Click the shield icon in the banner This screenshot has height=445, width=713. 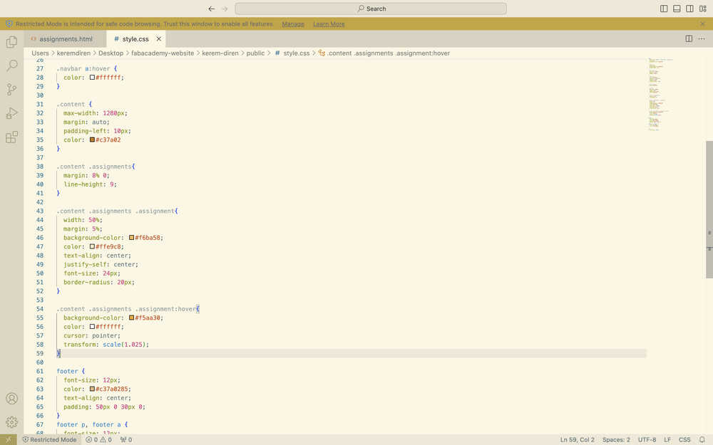pyautogui.click(x=9, y=23)
